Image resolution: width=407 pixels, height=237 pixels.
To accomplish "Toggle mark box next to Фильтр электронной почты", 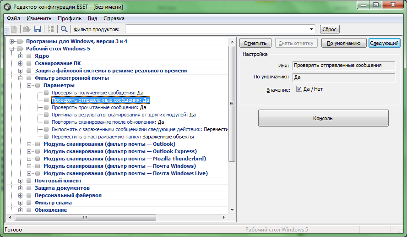I will 29,78.
